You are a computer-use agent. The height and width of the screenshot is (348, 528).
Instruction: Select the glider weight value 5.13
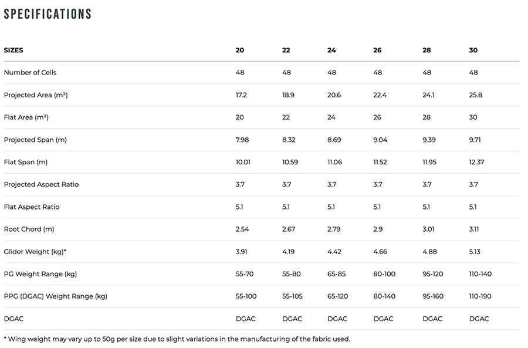click(476, 252)
